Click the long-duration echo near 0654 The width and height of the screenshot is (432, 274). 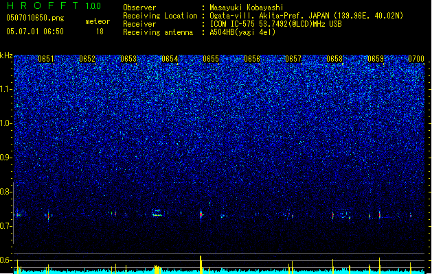tap(157, 213)
